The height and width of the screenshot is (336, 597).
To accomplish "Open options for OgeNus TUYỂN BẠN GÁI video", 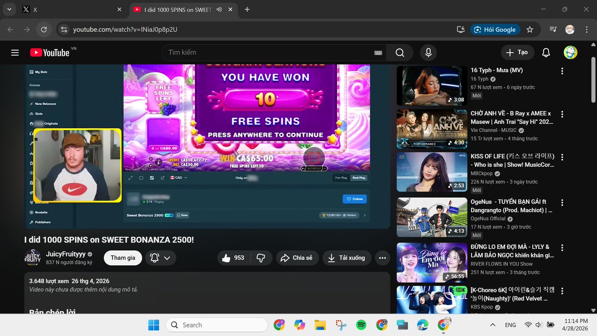I will [x=563, y=203].
